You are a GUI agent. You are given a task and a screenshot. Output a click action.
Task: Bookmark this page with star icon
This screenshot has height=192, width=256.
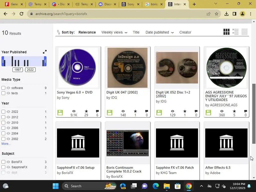pos(216,14)
